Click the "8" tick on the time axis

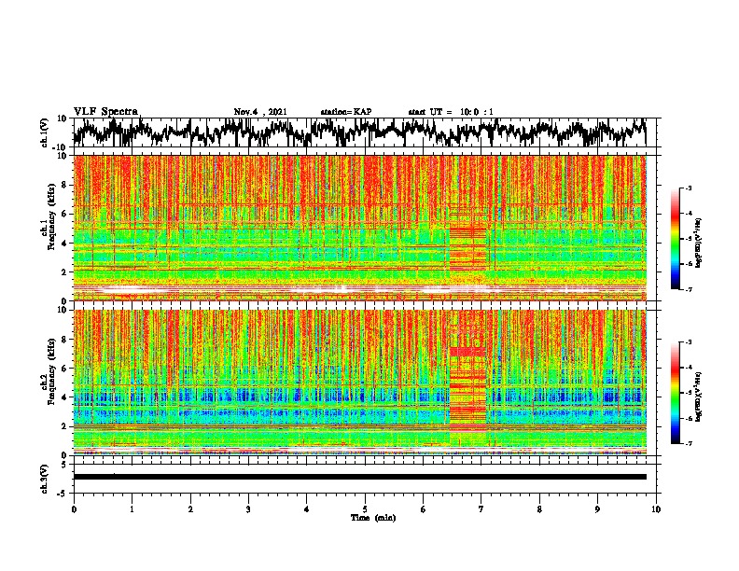tap(539, 509)
